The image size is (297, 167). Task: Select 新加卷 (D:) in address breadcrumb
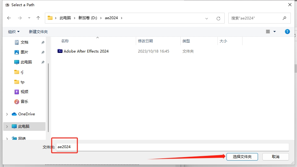click(x=88, y=18)
